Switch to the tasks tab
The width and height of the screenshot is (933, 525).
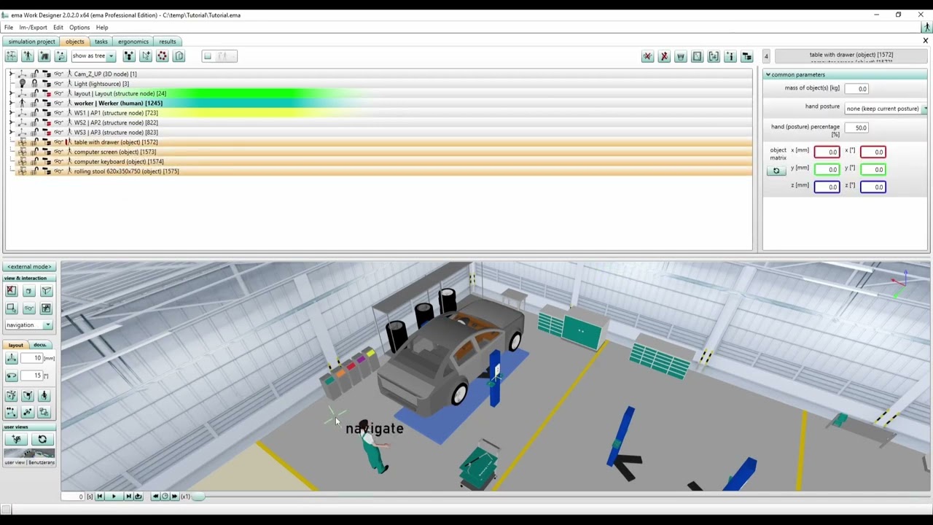tap(101, 42)
